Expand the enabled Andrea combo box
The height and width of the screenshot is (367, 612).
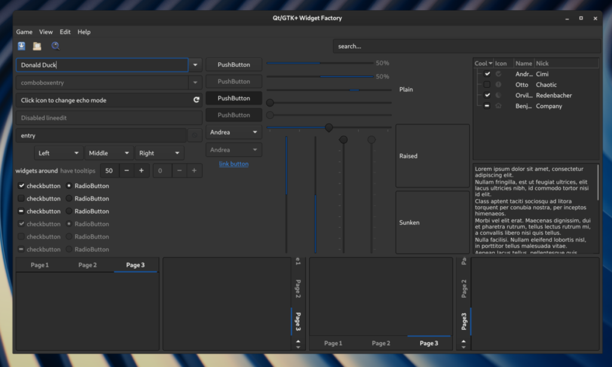(234, 132)
